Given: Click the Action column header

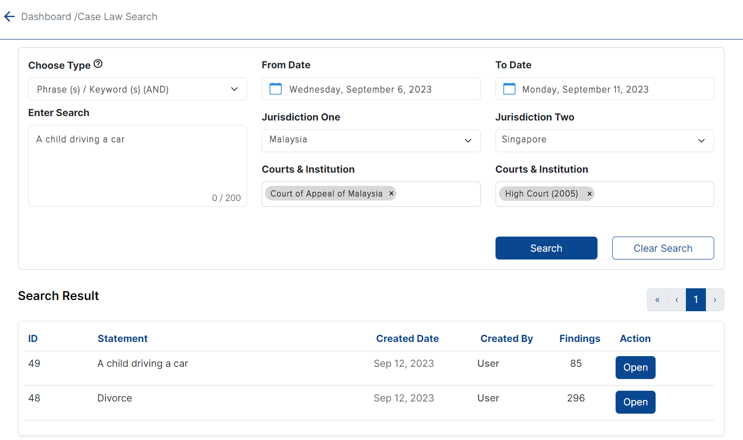Looking at the screenshot, I should [635, 339].
